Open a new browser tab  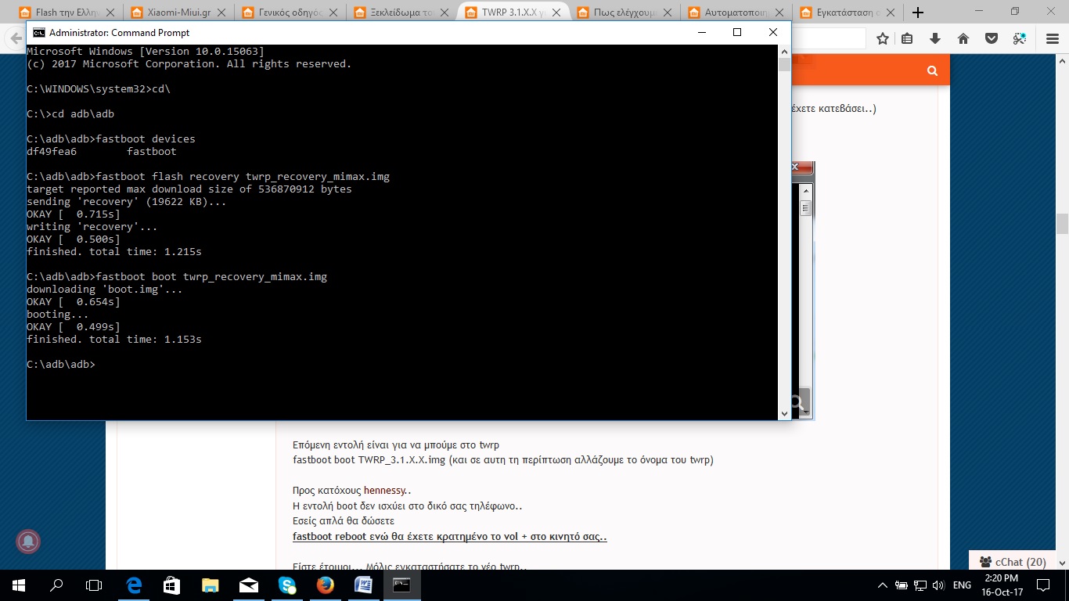point(918,13)
